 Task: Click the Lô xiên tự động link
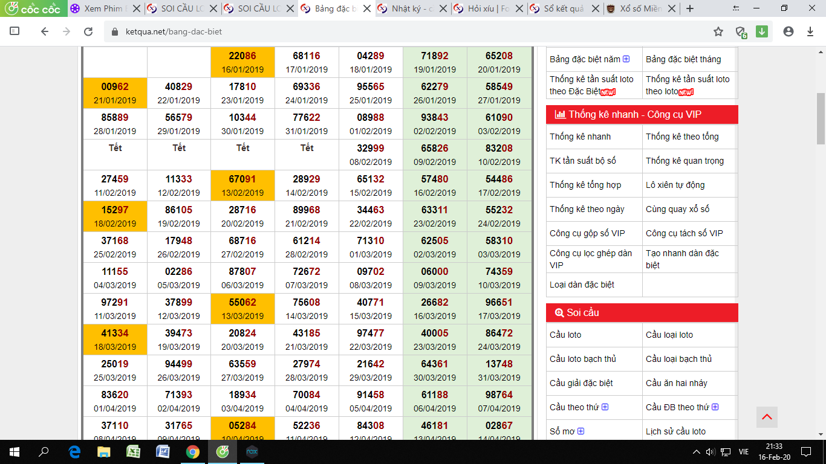coord(675,185)
